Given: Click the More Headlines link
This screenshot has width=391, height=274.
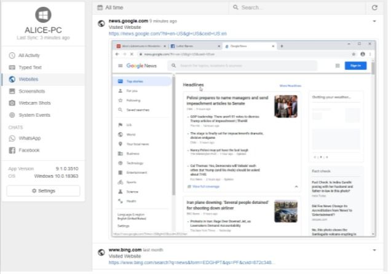Looking at the screenshot, I should coord(290,85).
